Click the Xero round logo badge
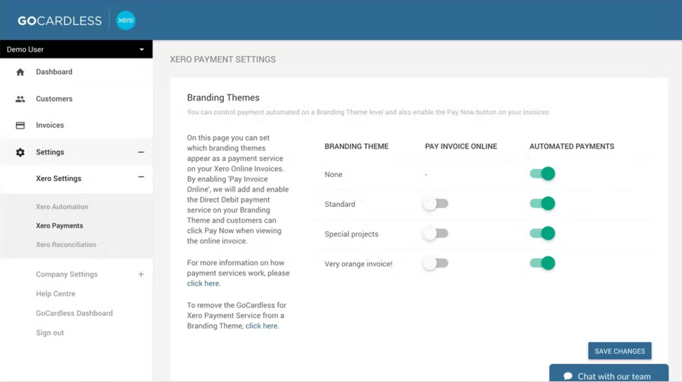This screenshot has height=382, width=682. point(126,21)
